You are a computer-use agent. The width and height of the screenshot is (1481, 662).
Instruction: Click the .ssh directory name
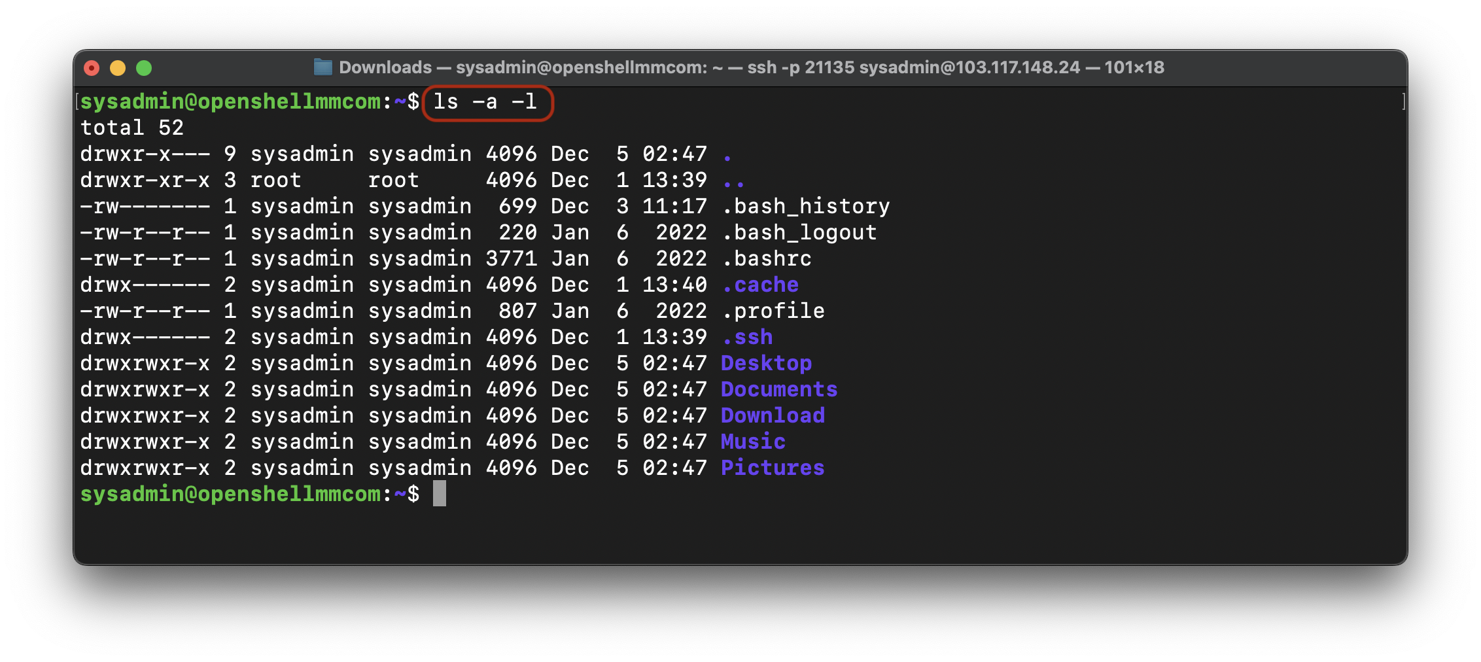click(747, 338)
